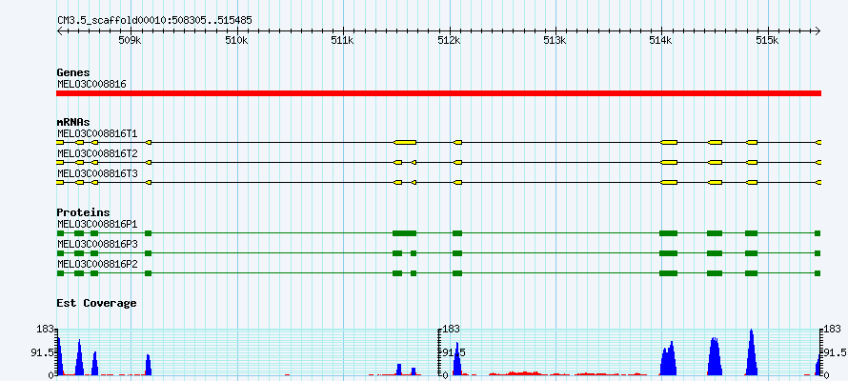Click the green P2 block near 512k
The height and width of the screenshot is (381, 848).
pyautogui.click(x=457, y=273)
